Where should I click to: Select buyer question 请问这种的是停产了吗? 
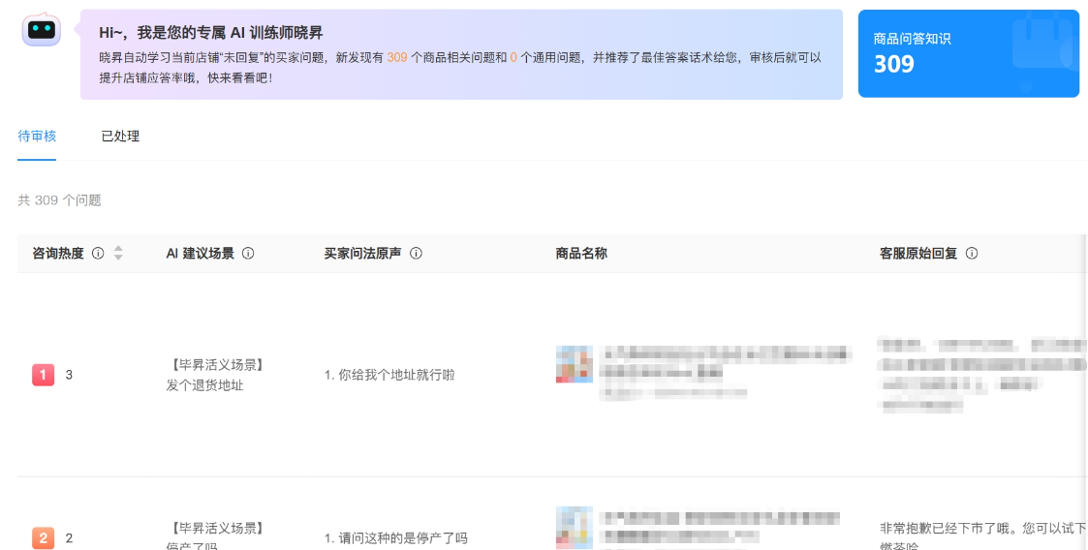(x=403, y=537)
